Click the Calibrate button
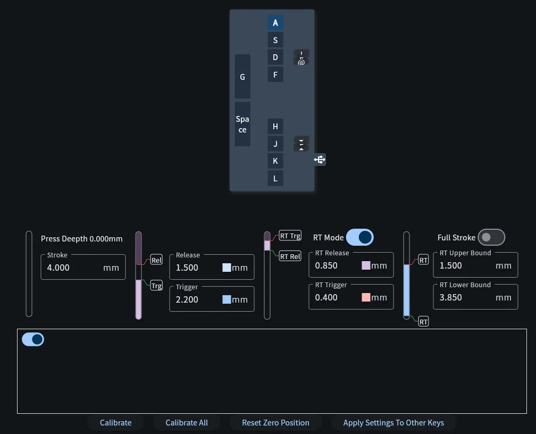536x434 pixels. [x=115, y=423]
